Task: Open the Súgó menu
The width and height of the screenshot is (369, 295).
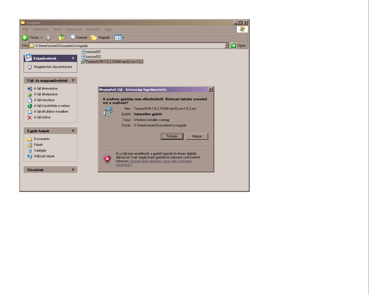Action: (108, 29)
